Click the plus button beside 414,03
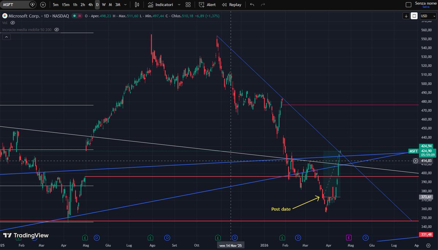This screenshot has height=250, width=438. tap(415, 161)
